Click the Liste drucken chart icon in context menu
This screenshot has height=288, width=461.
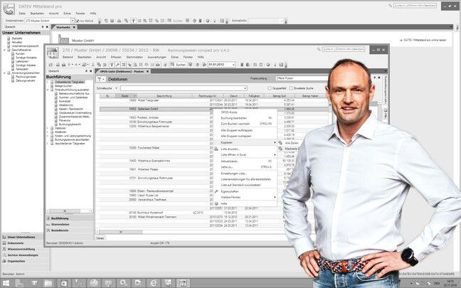[216, 149]
